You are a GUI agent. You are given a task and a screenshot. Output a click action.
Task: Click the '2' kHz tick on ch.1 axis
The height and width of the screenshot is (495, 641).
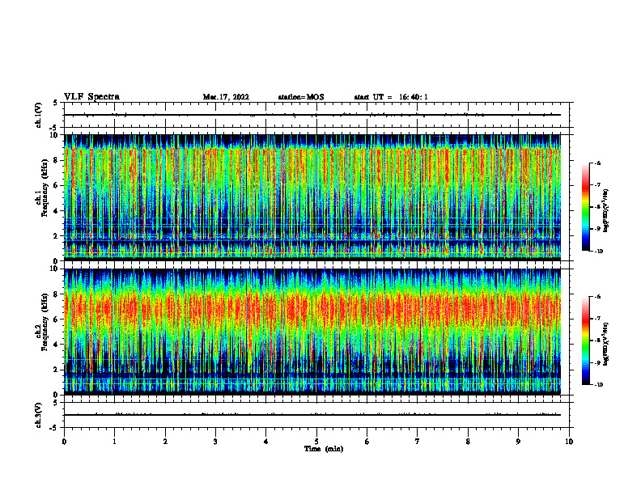pos(57,236)
